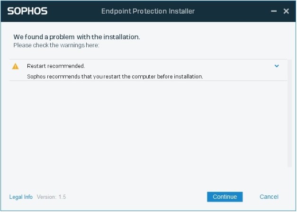Click the empty area below the warning
Screen dimensions: 297x212
point(147,128)
